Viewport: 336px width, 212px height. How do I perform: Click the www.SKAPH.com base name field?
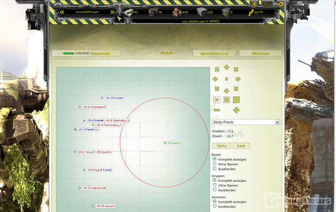pos(87,12)
